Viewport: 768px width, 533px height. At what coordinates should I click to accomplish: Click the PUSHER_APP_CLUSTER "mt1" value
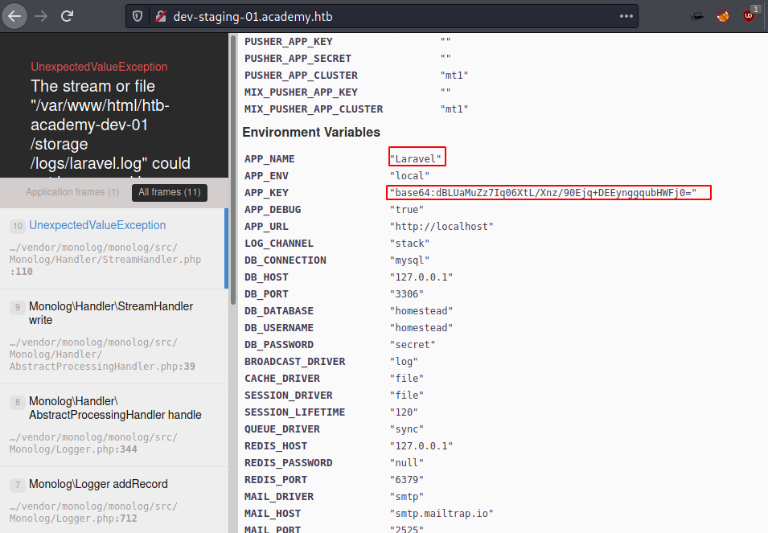454,76
